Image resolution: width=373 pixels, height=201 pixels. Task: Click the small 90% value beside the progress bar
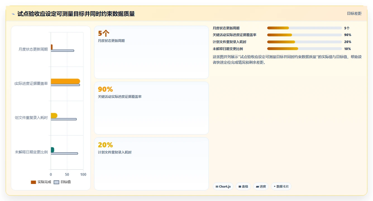tap(348, 35)
